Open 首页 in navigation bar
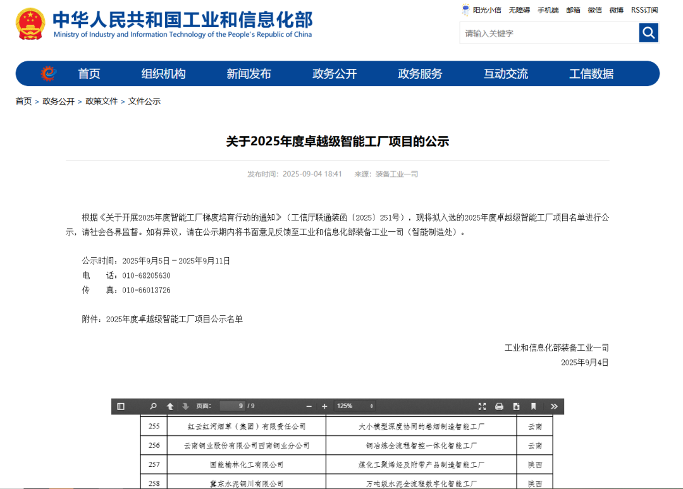The image size is (683, 489). [89, 73]
